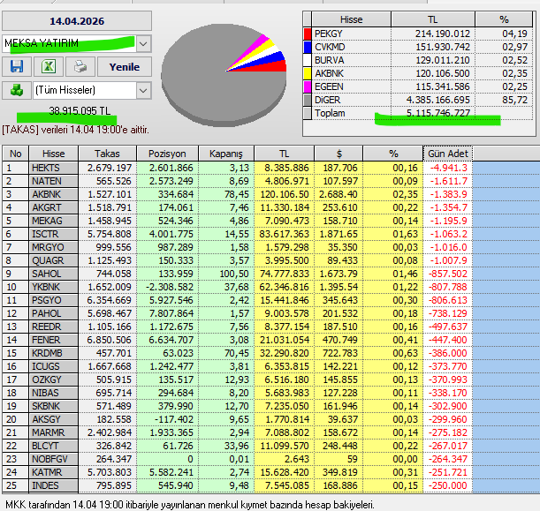Screen dimensions: 540x511
Task: Click the Hisse header in summary table
Action: click(x=351, y=19)
